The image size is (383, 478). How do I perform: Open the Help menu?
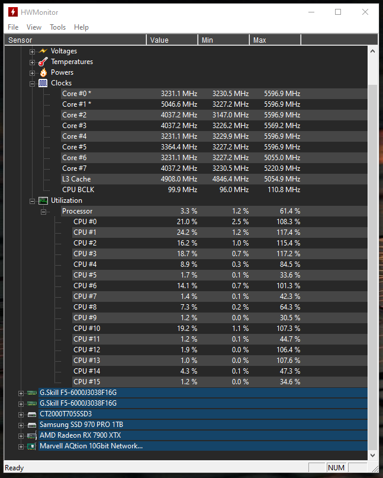tap(81, 27)
